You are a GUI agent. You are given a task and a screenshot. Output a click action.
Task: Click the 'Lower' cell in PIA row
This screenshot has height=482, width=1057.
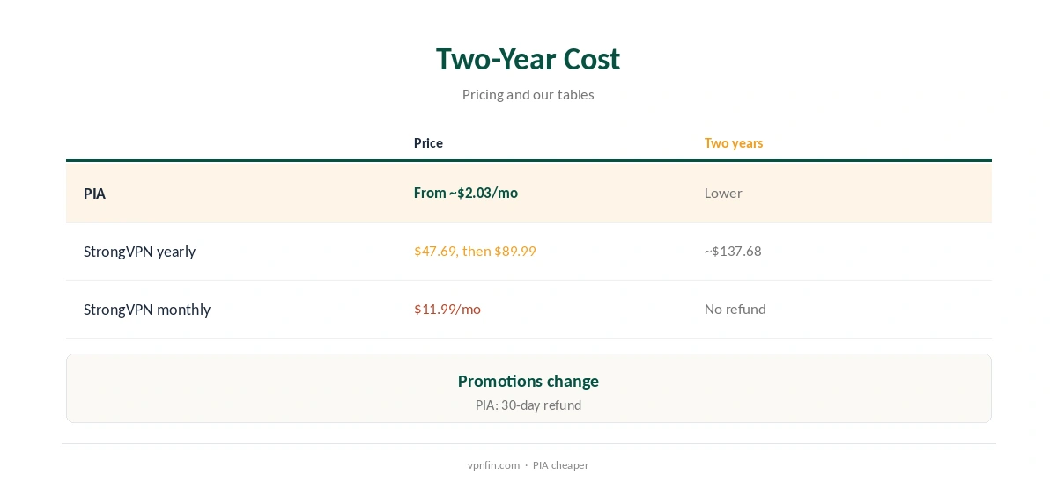point(723,193)
